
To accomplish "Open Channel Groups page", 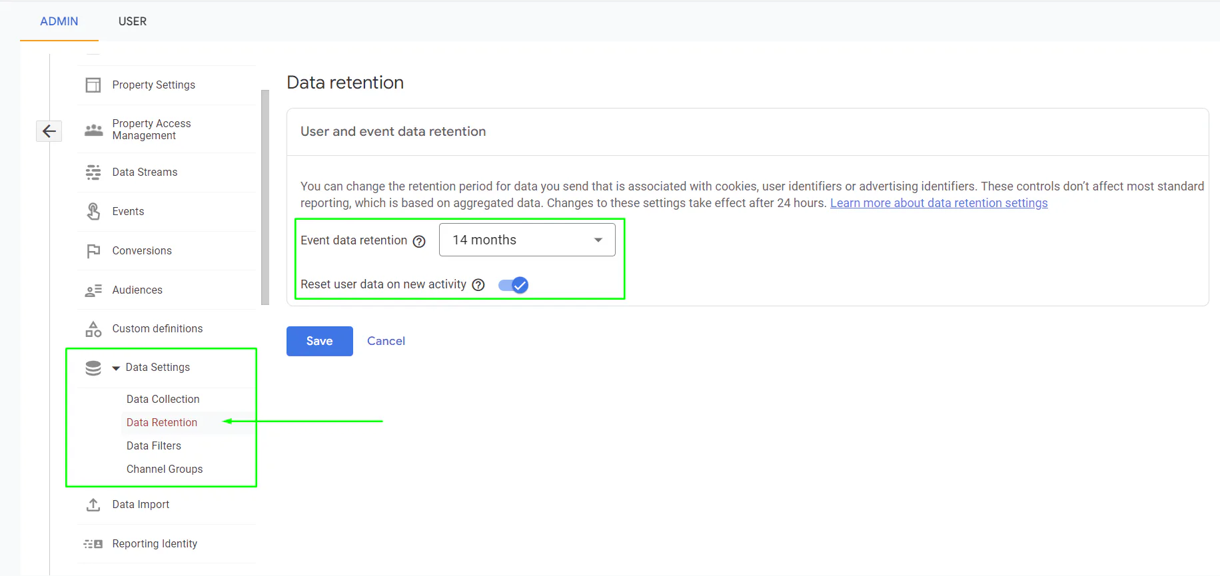I will pyautogui.click(x=165, y=469).
